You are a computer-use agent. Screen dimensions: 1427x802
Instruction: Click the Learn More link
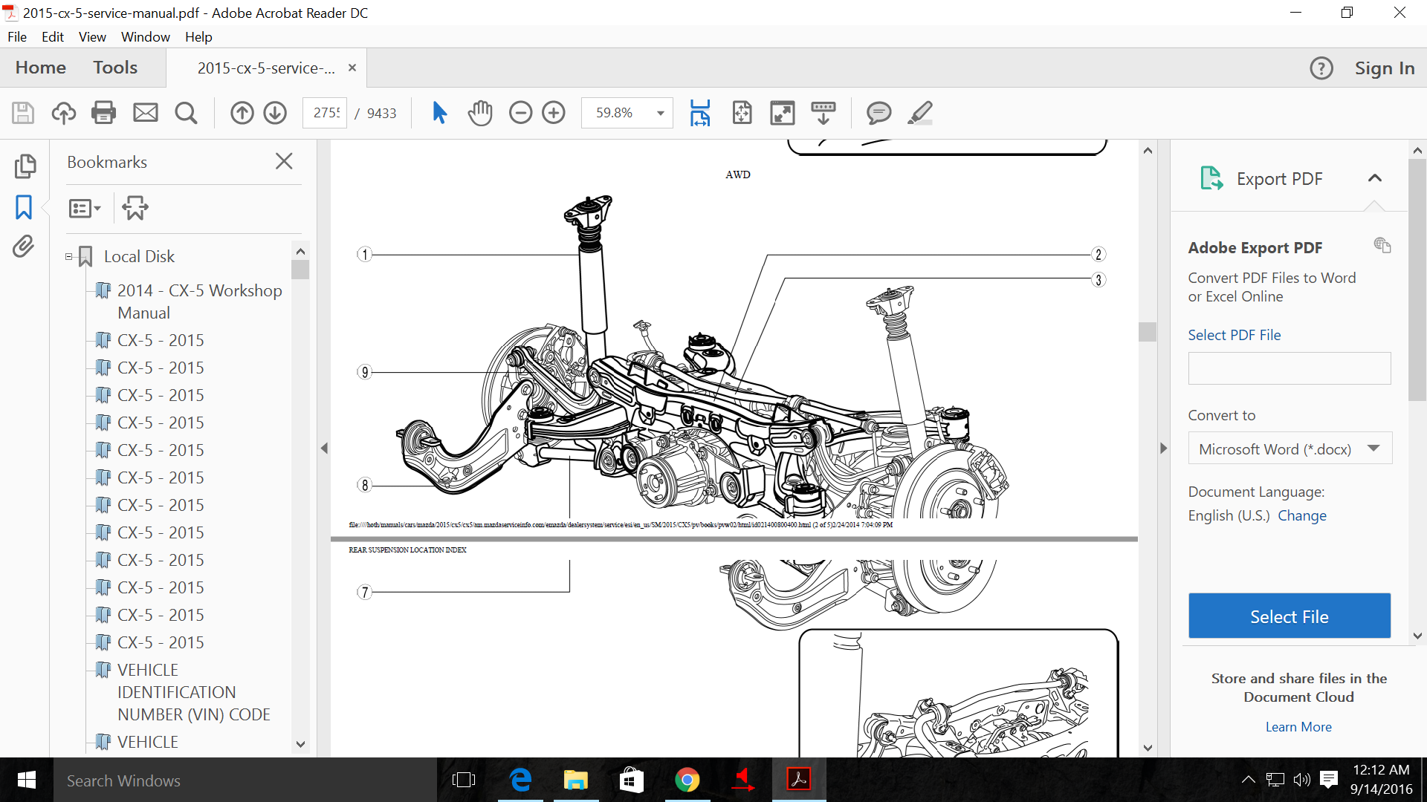(1298, 727)
